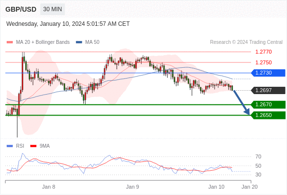
Task: Click the blue downward forecast arrow head
Action: coord(247,112)
